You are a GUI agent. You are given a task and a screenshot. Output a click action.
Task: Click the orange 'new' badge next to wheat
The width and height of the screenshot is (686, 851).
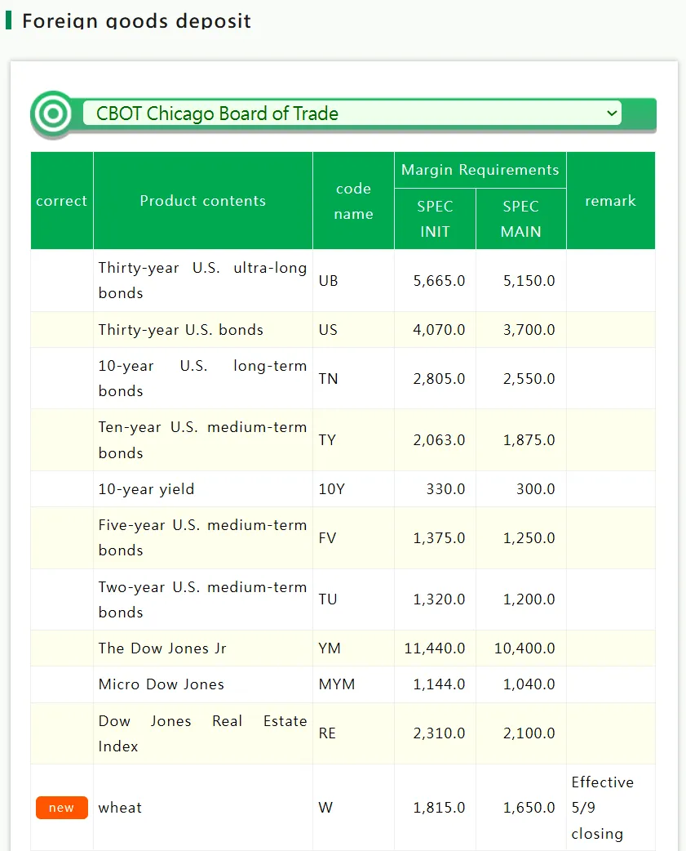(x=62, y=807)
